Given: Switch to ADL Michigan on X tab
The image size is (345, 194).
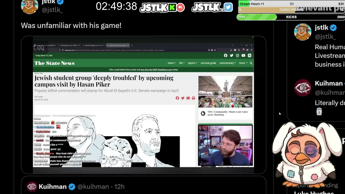Looking at the screenshot, I should coord(93,45).
